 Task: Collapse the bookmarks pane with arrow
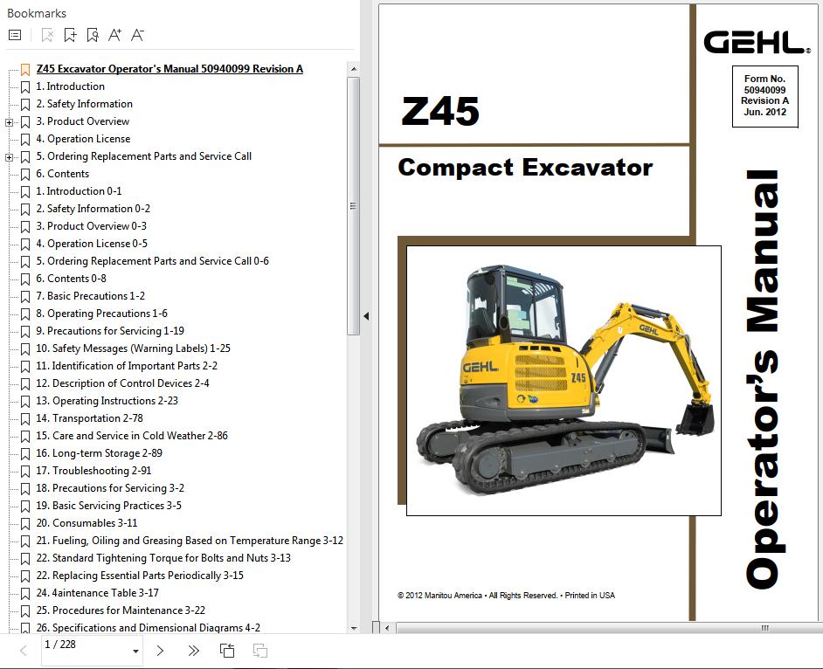click(x=366, y=316)
